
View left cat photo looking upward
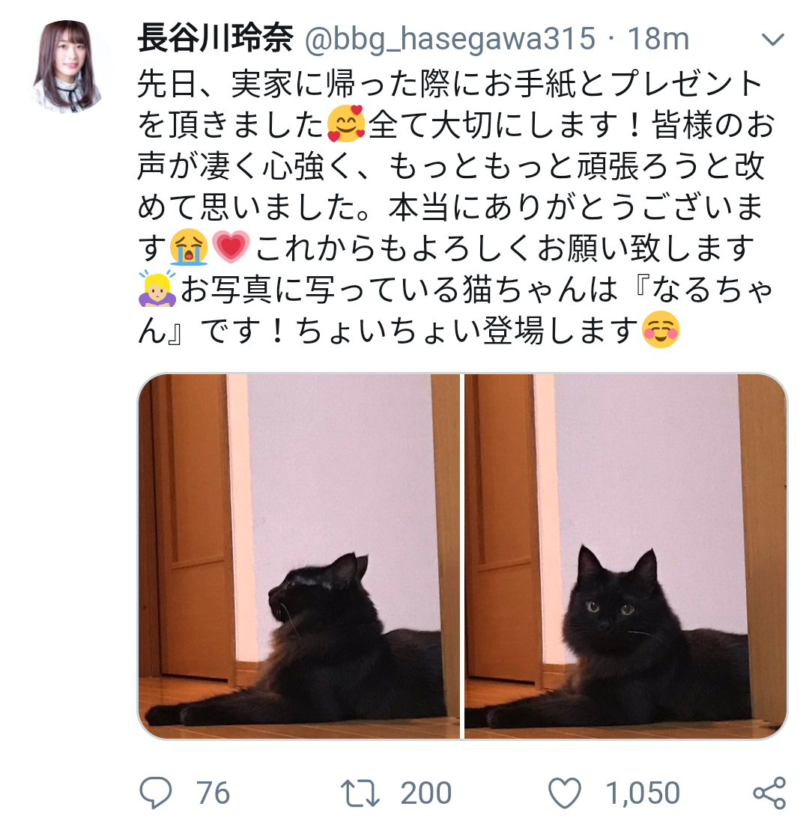coord(298,556)
